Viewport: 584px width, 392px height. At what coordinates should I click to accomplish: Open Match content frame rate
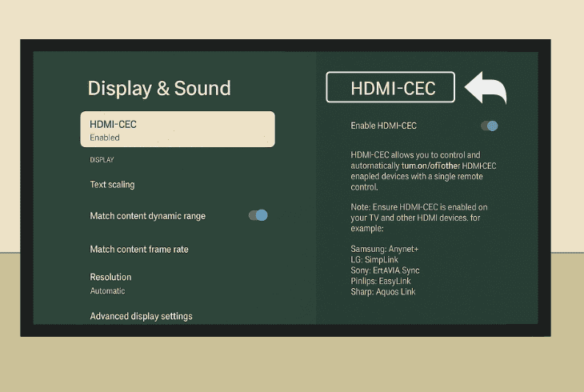coord(139,250)
